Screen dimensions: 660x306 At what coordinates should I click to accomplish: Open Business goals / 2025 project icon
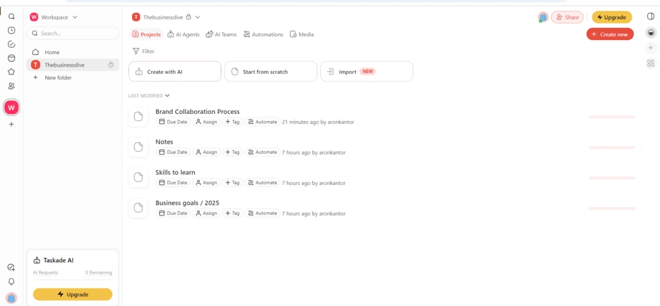138,208
